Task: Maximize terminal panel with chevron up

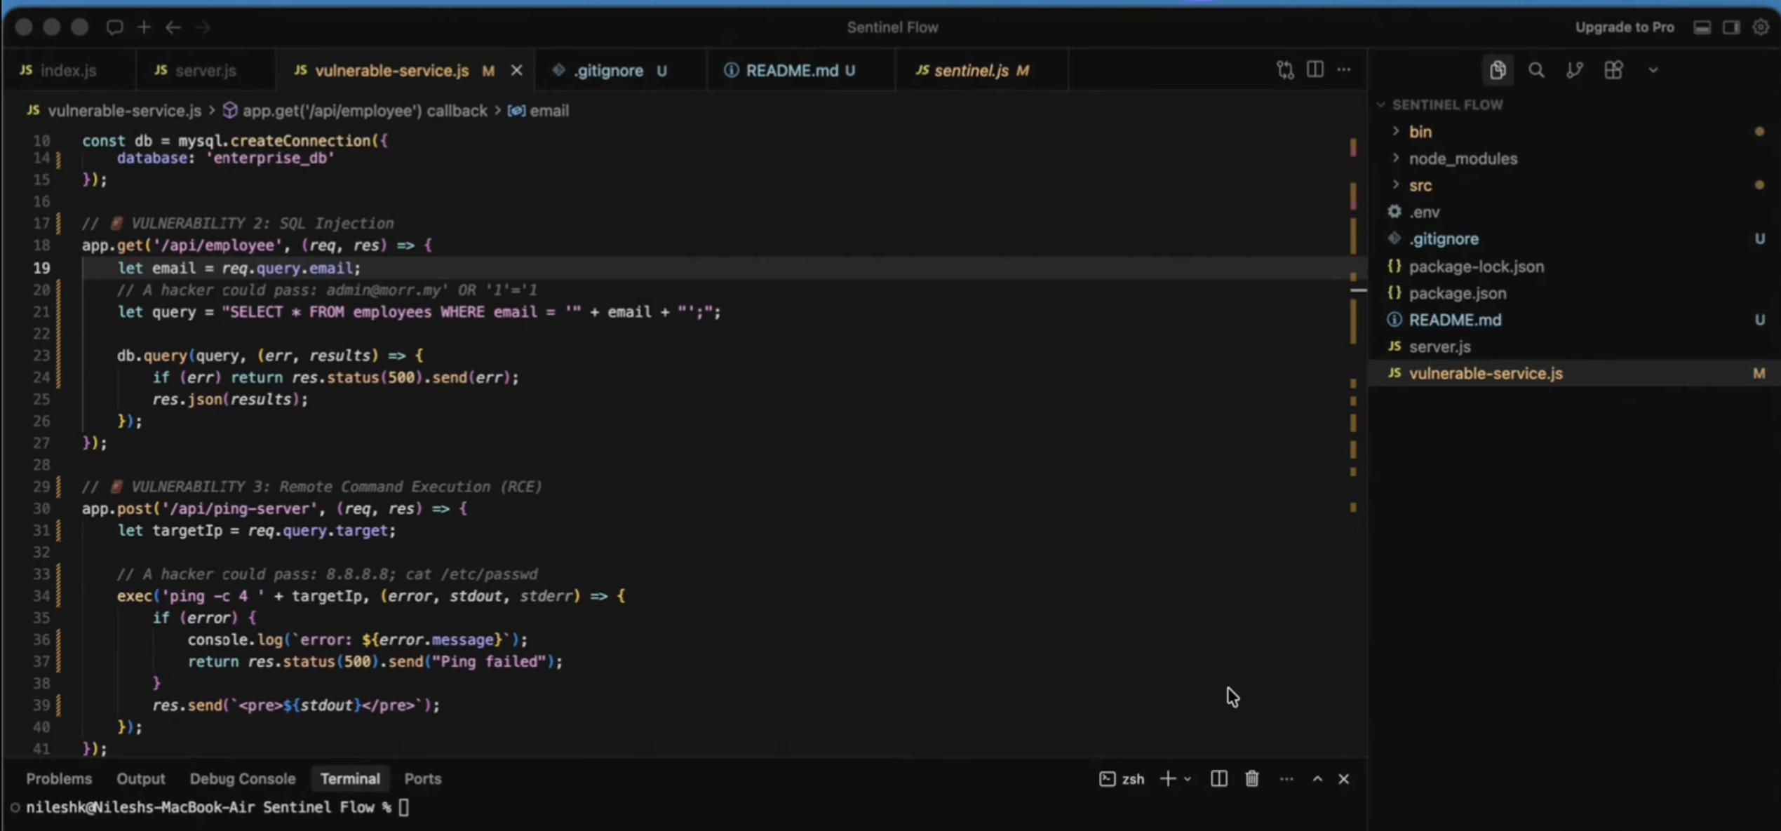Action: pos(1317,779)
